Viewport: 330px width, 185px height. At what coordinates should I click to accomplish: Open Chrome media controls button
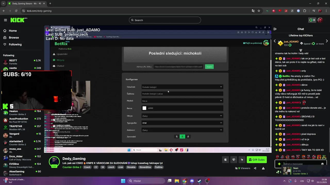(x=313, y=11)
